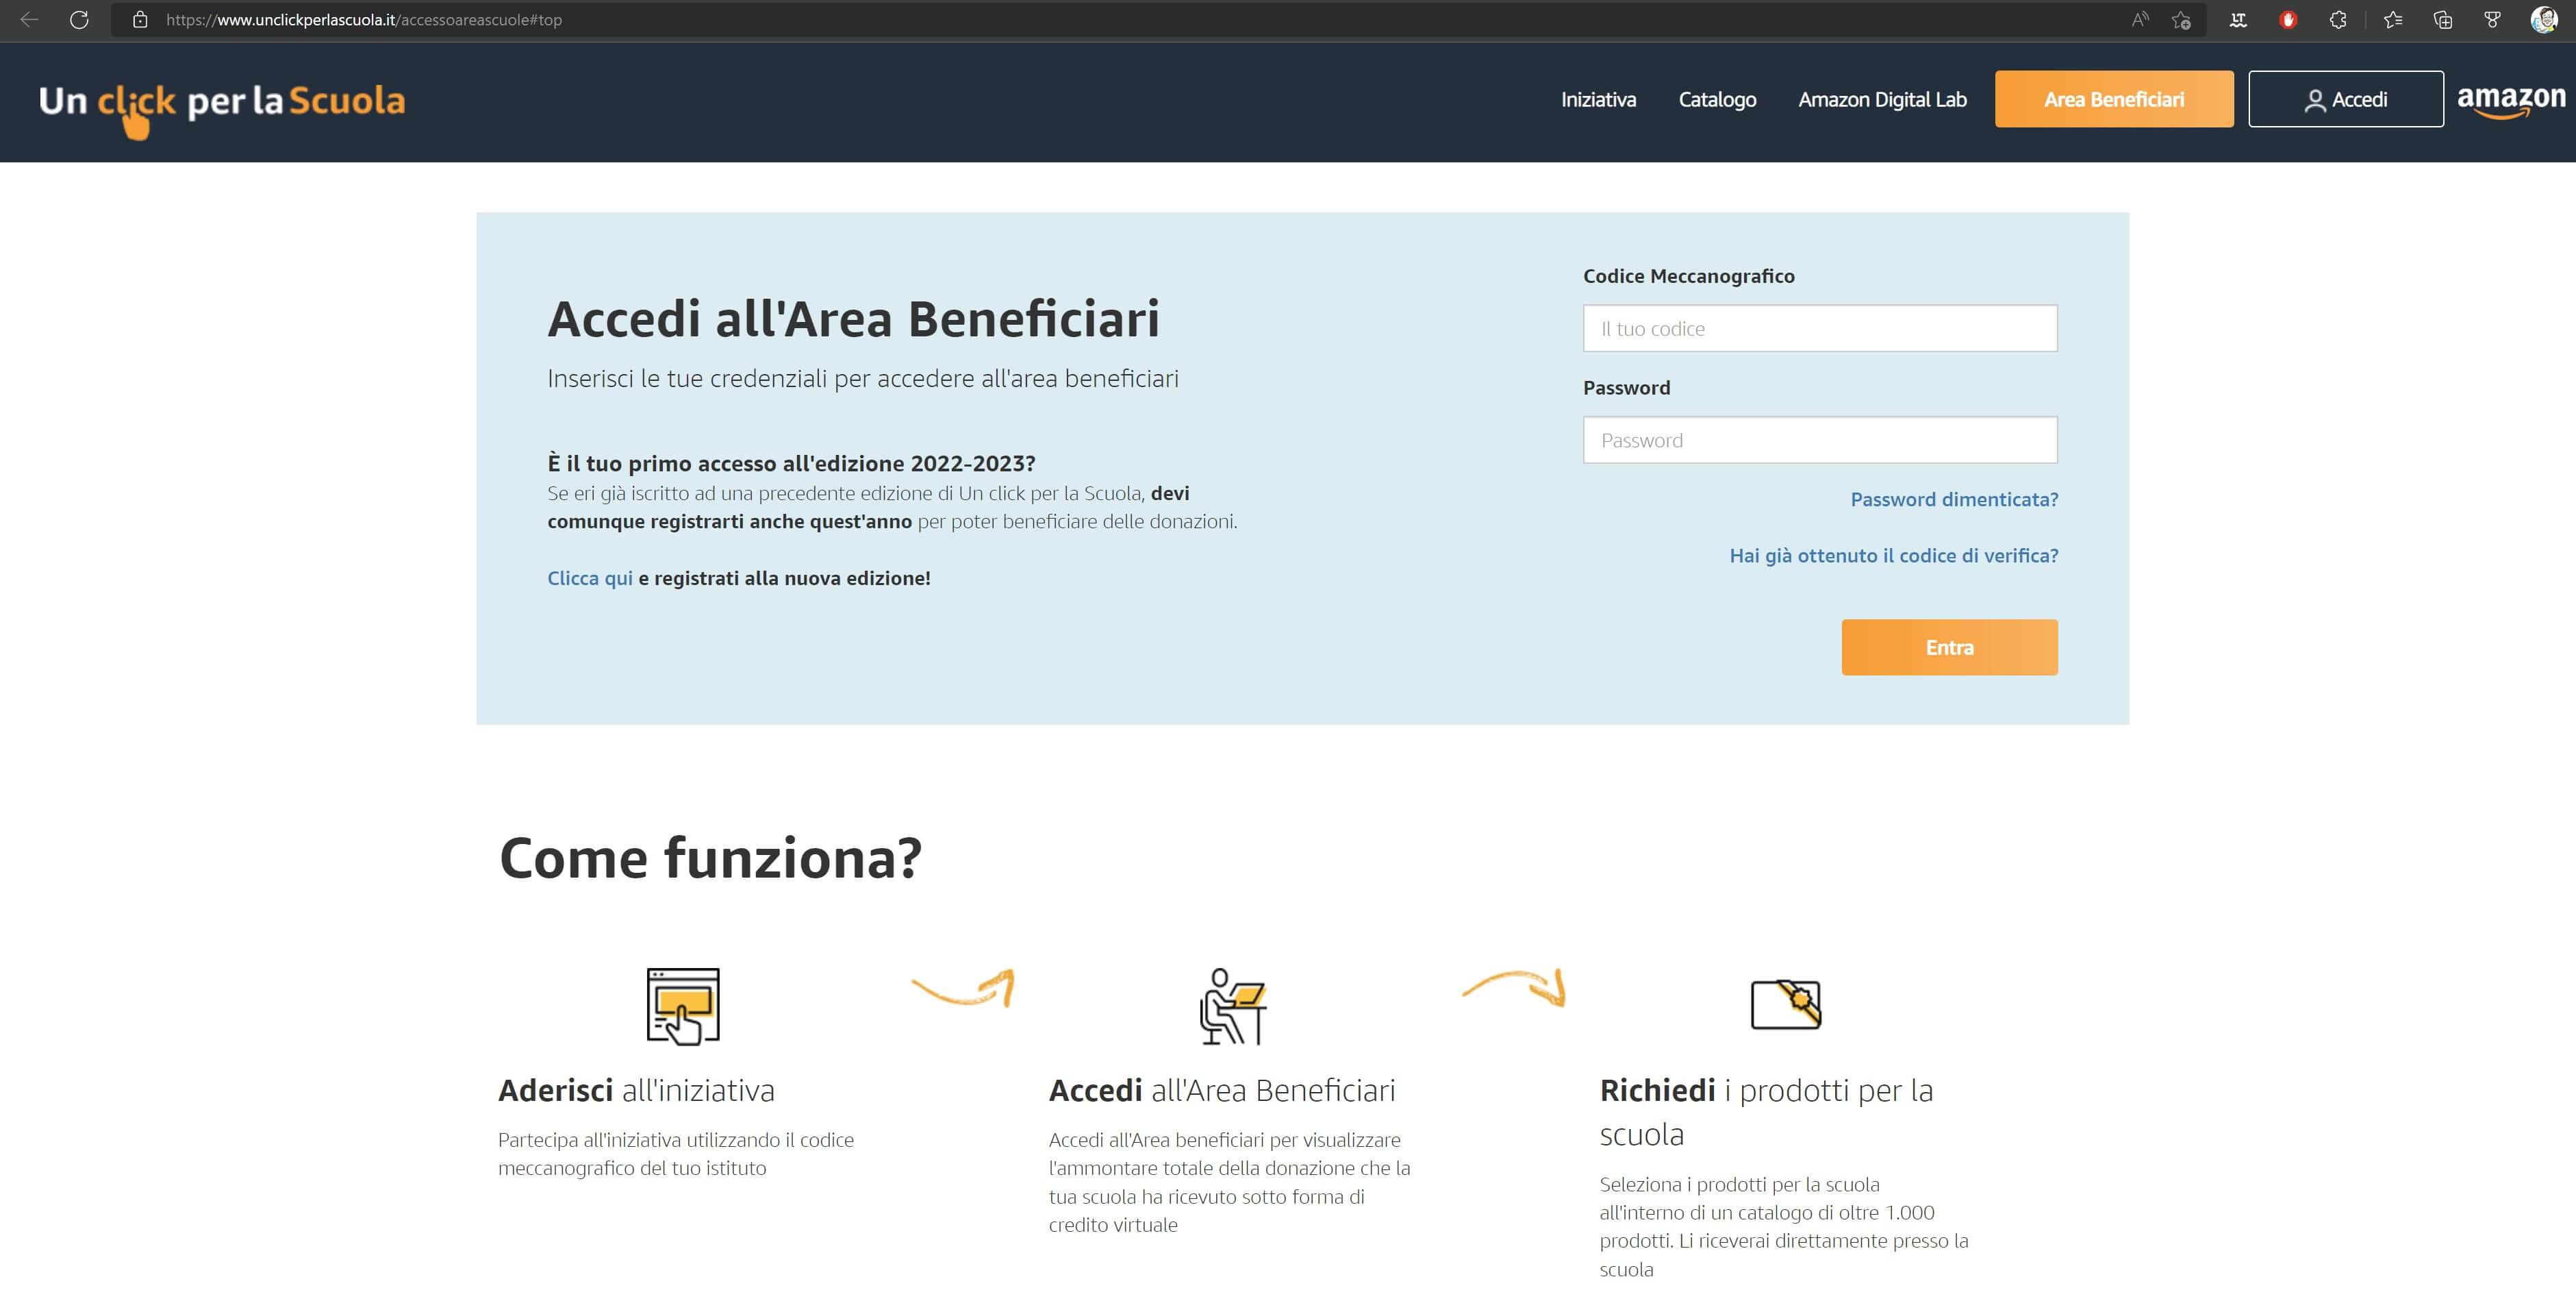Image resolution: width=2576 pixels, height=1301 pixels.
Task: Click the Amazon logo in the header
Action: point(2510,100)
